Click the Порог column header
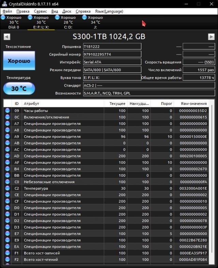The image size is (218, 268). pyautogui.click(x=162, y=104)
